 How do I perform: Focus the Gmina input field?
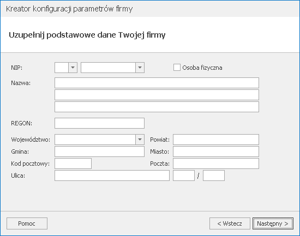pyautogui.click(x=99, y=152)
